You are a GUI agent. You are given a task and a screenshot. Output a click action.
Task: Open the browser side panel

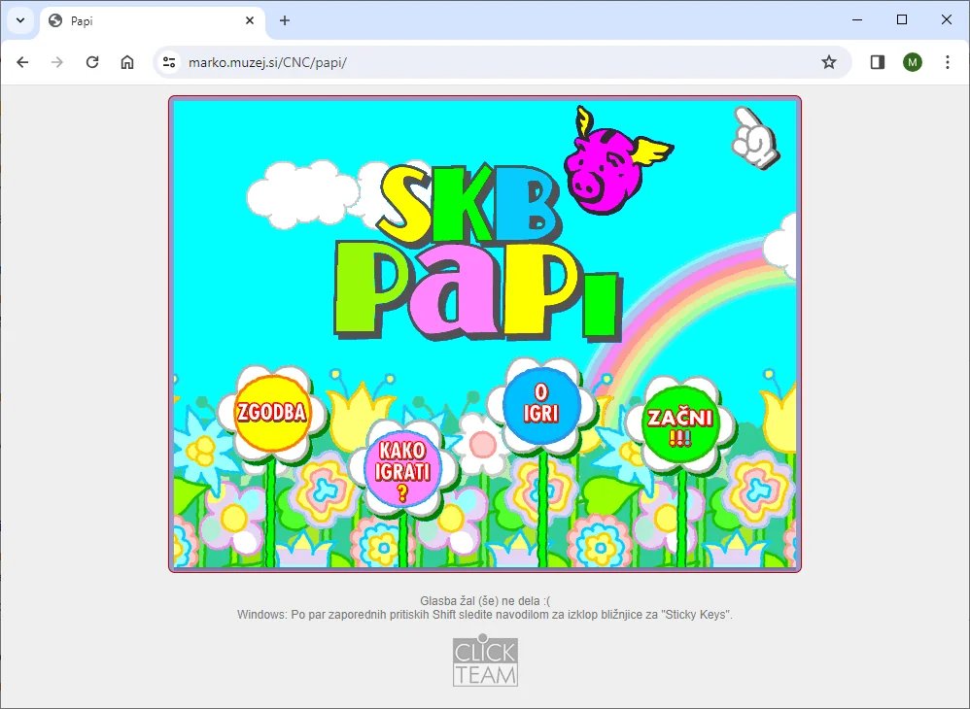[x=878, y=62]
